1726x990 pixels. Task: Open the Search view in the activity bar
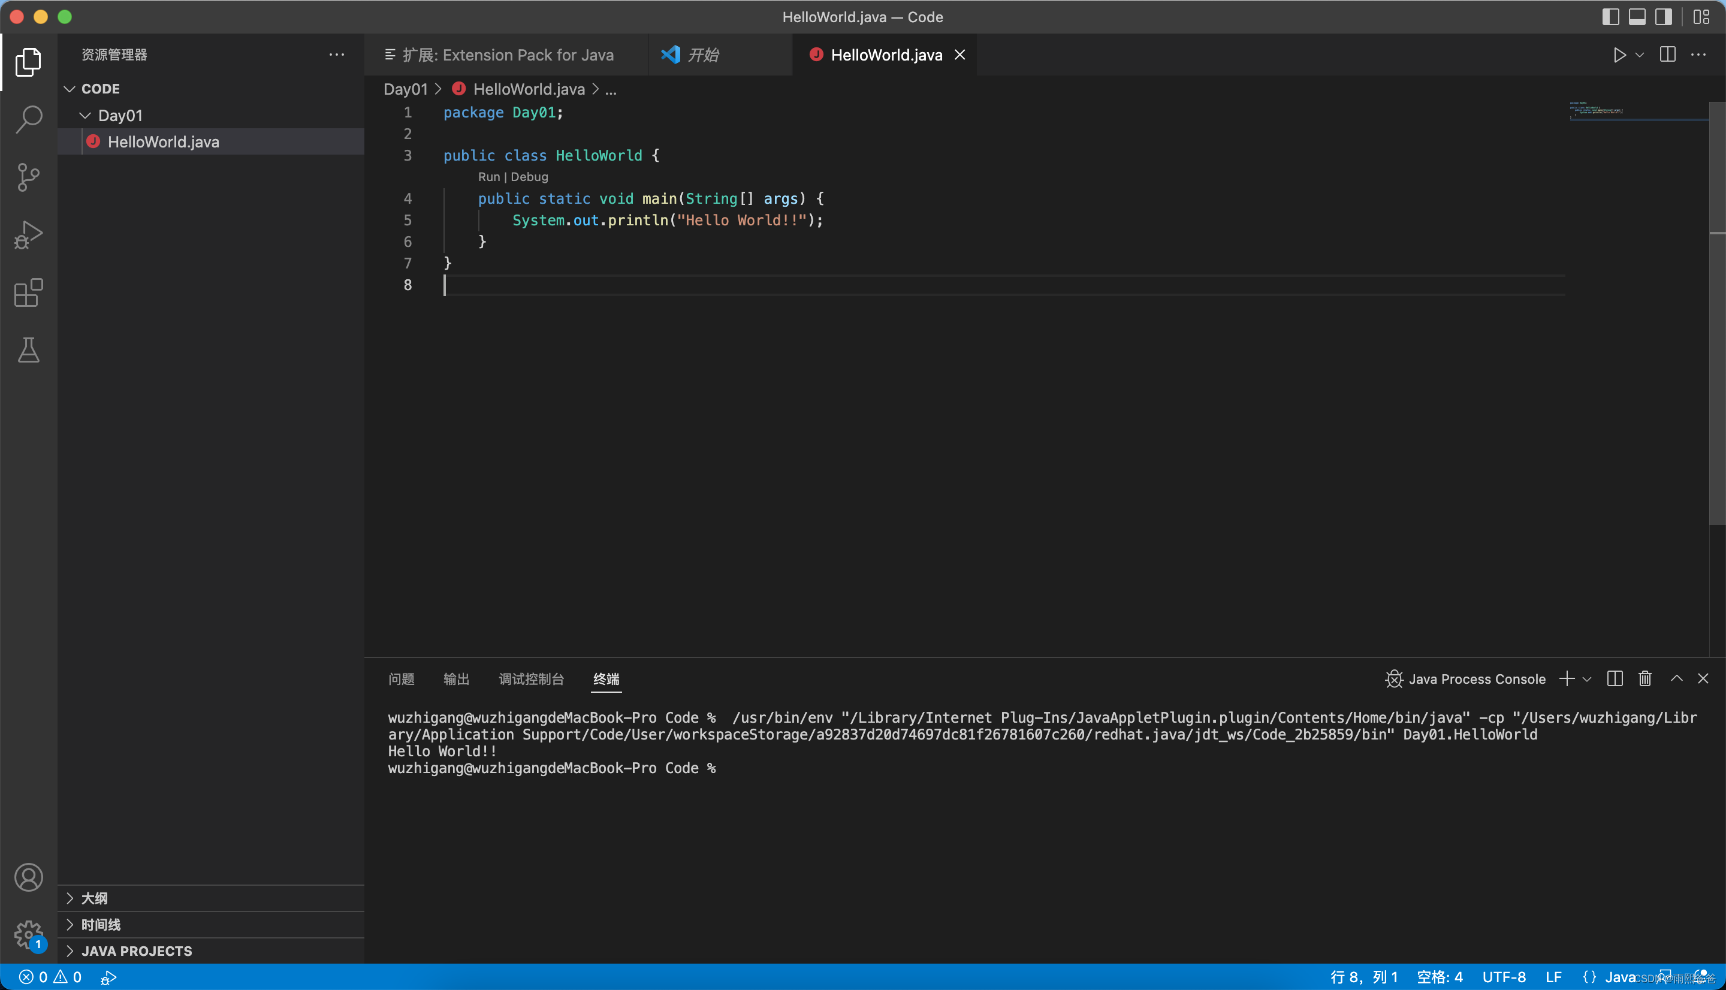click(29, 120)
